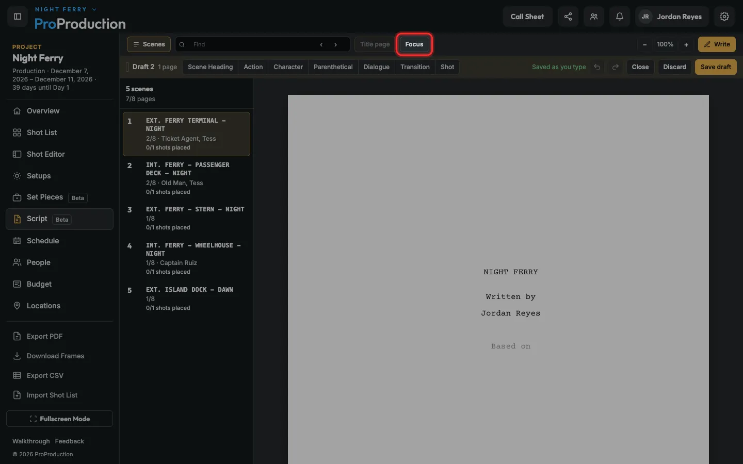
Task: Redo the last script edit
Action: [616, 67]
